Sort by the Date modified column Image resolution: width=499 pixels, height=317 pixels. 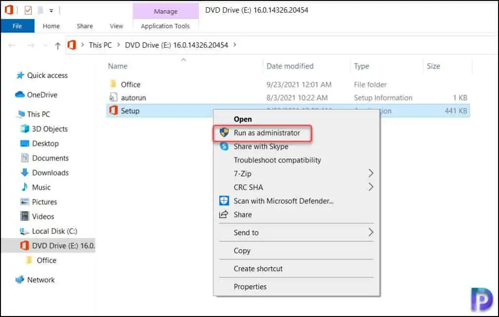pos(290,66)
